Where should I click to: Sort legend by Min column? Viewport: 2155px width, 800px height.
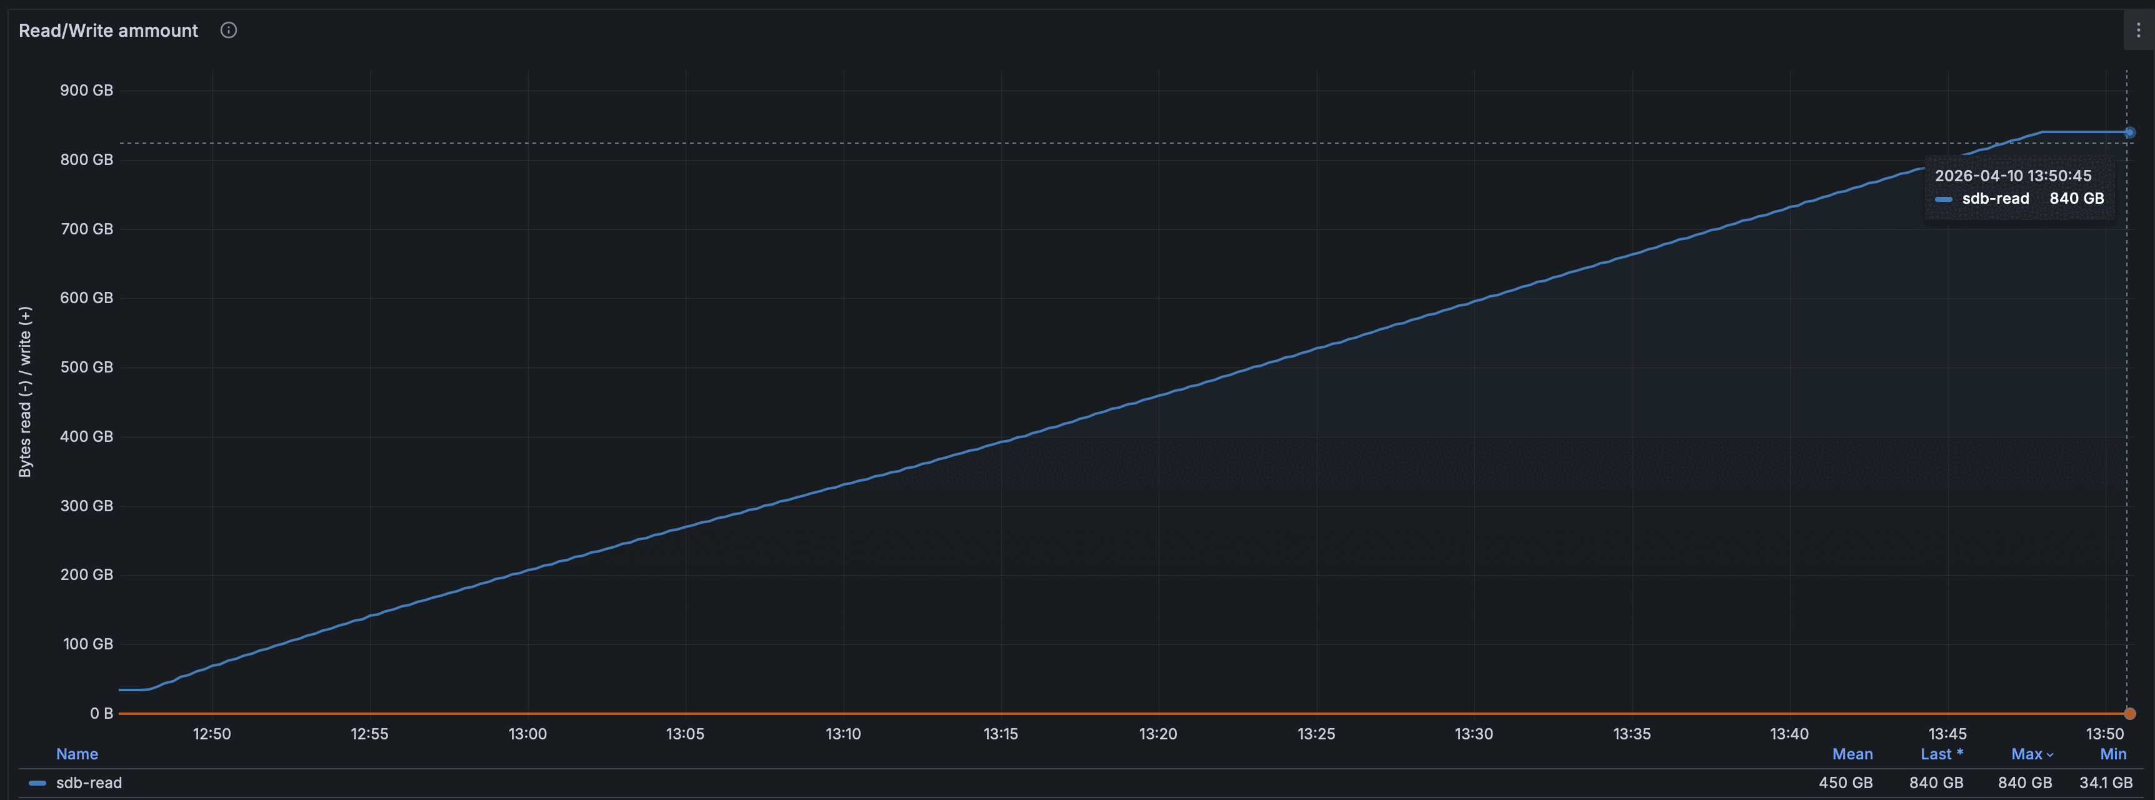tap(2112, 754)
